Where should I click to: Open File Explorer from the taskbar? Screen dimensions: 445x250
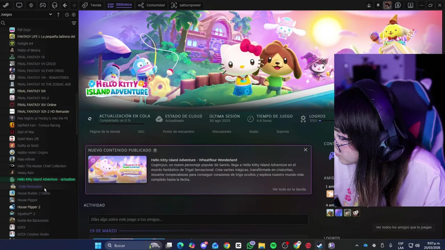[x=262, y=246]
